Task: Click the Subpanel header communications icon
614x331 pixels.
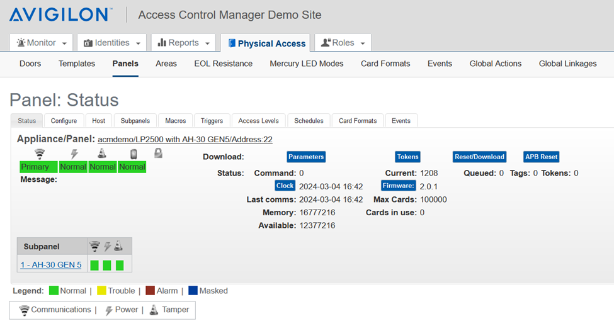Action: 94,246
